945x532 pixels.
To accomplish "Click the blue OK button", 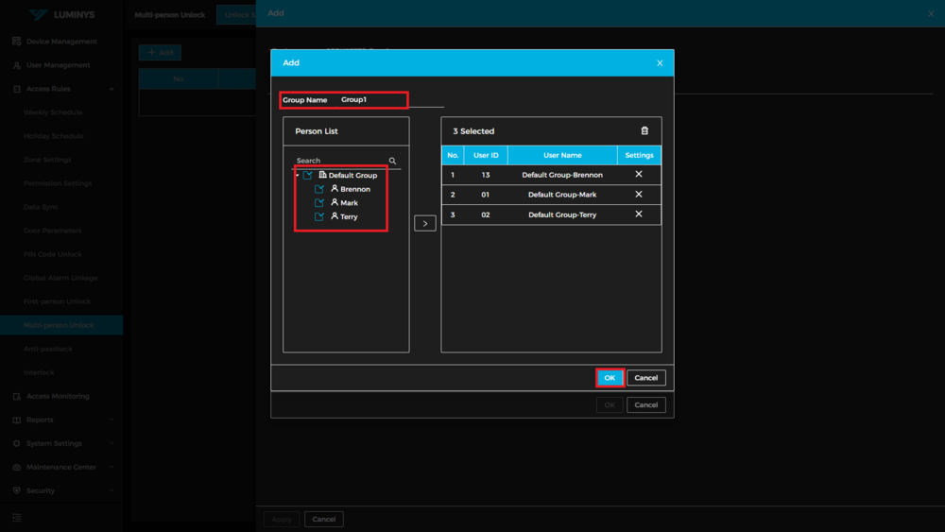I will [x=610, y=378].
